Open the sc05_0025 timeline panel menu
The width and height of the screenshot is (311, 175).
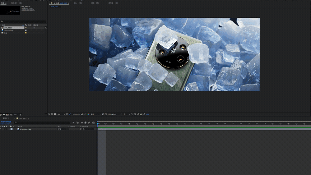28,118
